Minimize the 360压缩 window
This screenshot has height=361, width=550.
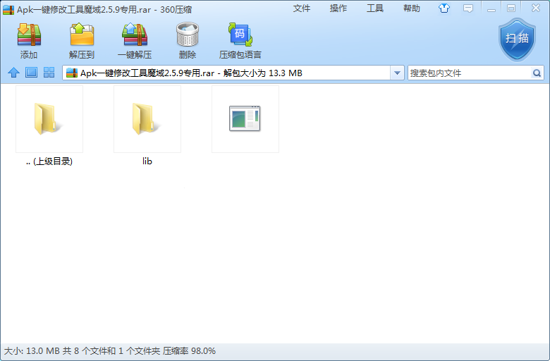pyautogui.click(x=491, y=8)
